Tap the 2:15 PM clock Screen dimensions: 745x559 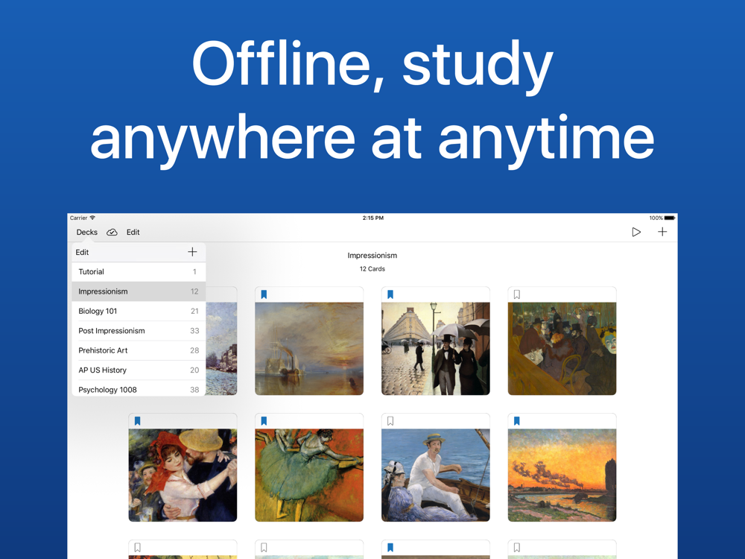[x=373, y=218]
